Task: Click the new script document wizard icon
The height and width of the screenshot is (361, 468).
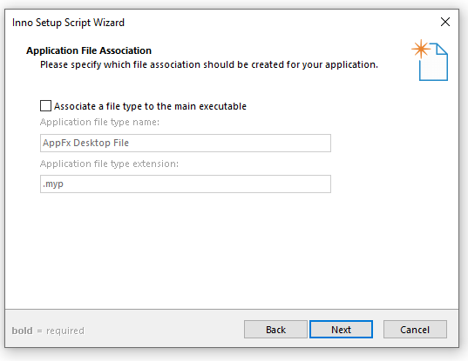Action: (430, 60)
